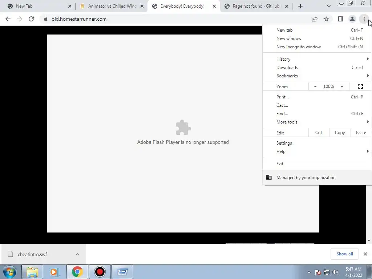Launch Windows Media Player from taskbar
The image size is (372, 279).
tap(54, 272)
